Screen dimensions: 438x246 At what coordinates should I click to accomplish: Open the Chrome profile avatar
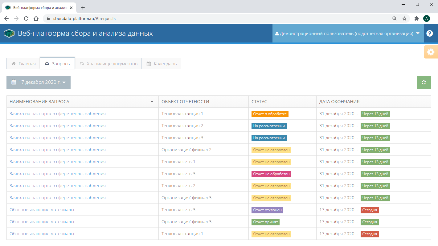[x=427, y=18]
